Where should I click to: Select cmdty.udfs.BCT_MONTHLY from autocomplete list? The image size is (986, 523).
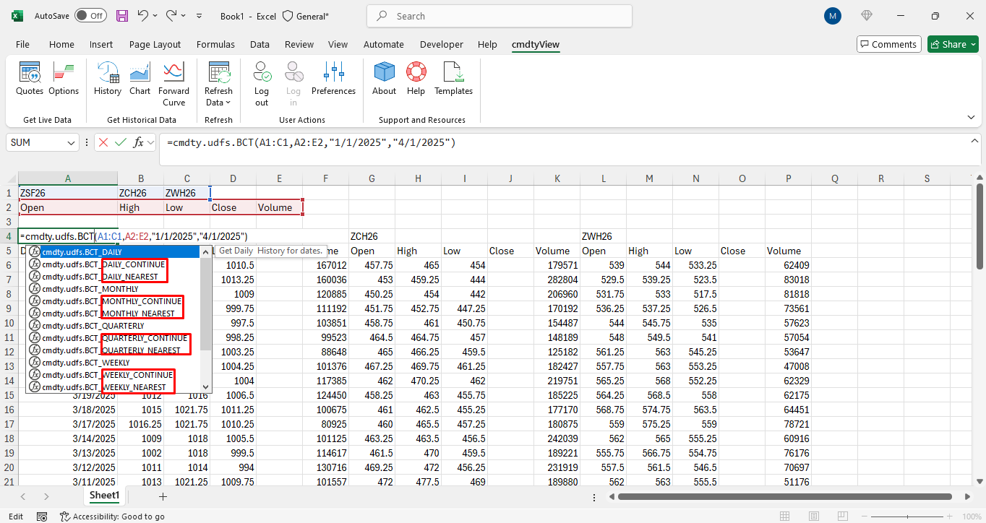(x=90, y=289)
